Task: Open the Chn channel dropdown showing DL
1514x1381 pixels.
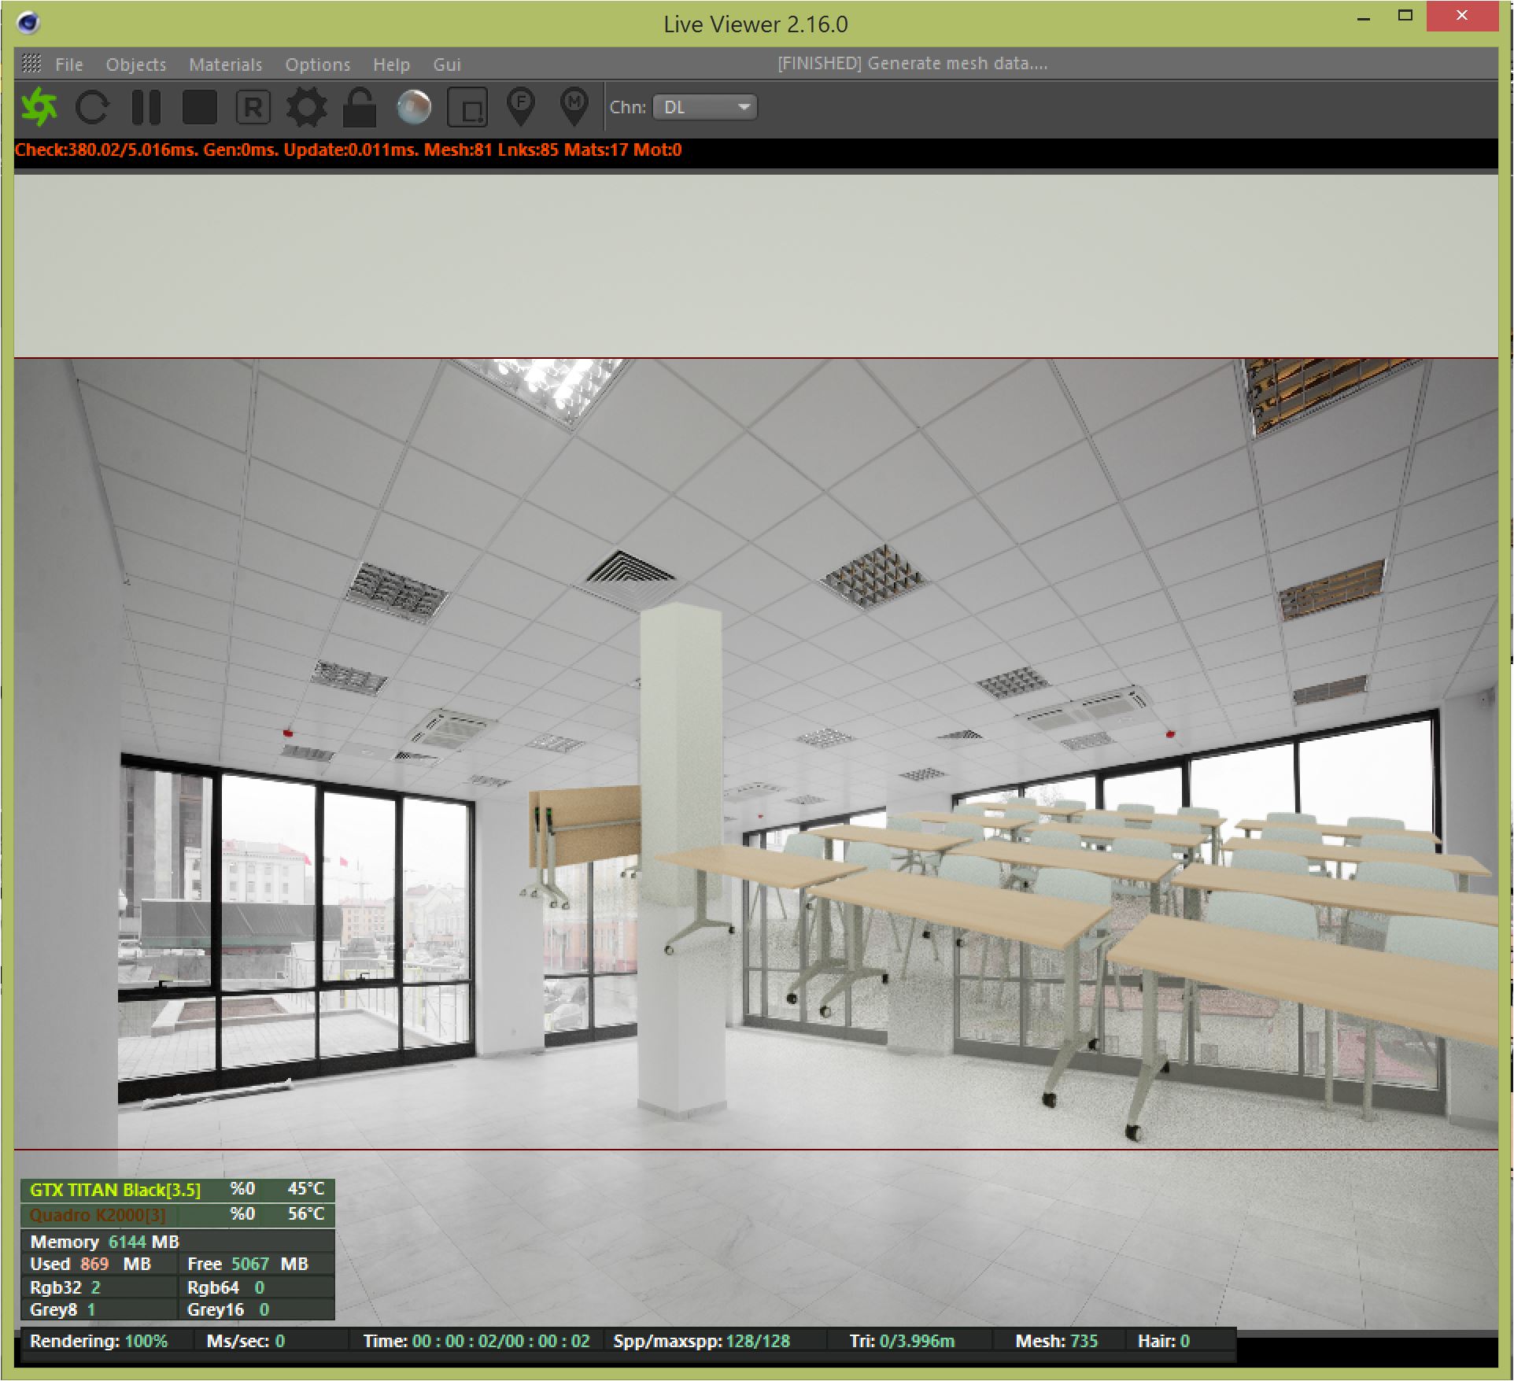Action: tap(704, 107)
